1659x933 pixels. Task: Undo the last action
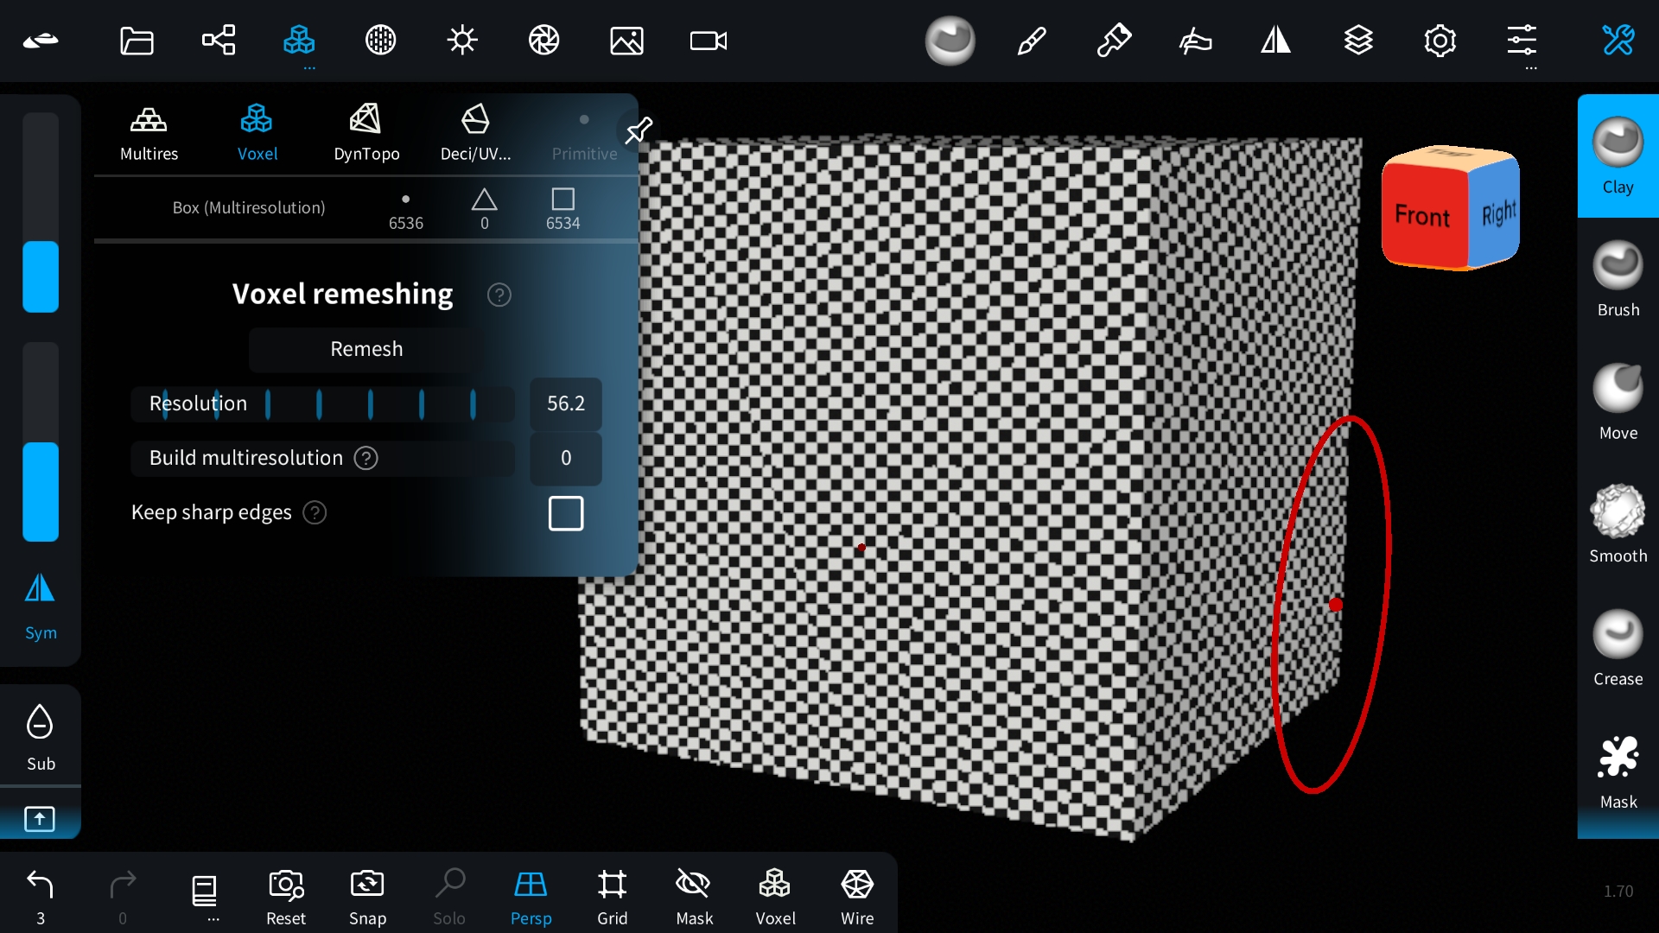(40, 896)
